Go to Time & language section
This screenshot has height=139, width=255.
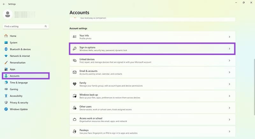pos(19,82)
